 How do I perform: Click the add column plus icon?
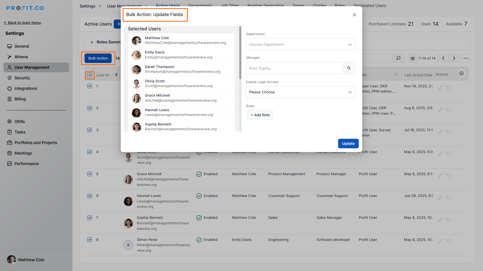point(461,74)
